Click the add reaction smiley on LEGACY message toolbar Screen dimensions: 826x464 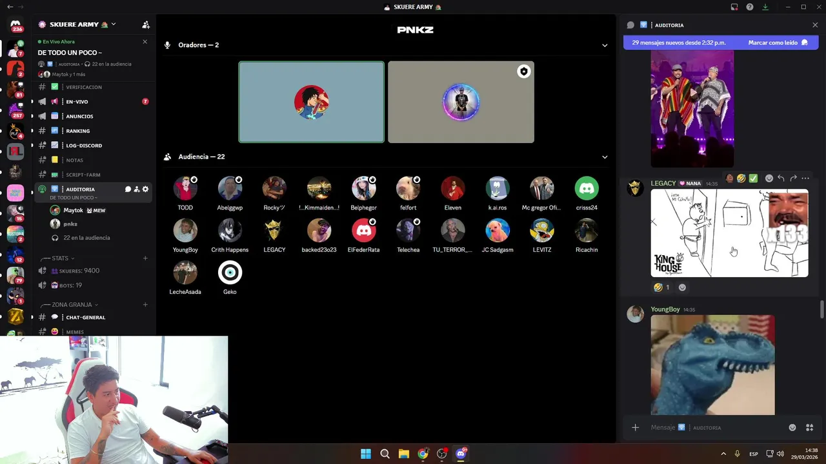[769, 179]
